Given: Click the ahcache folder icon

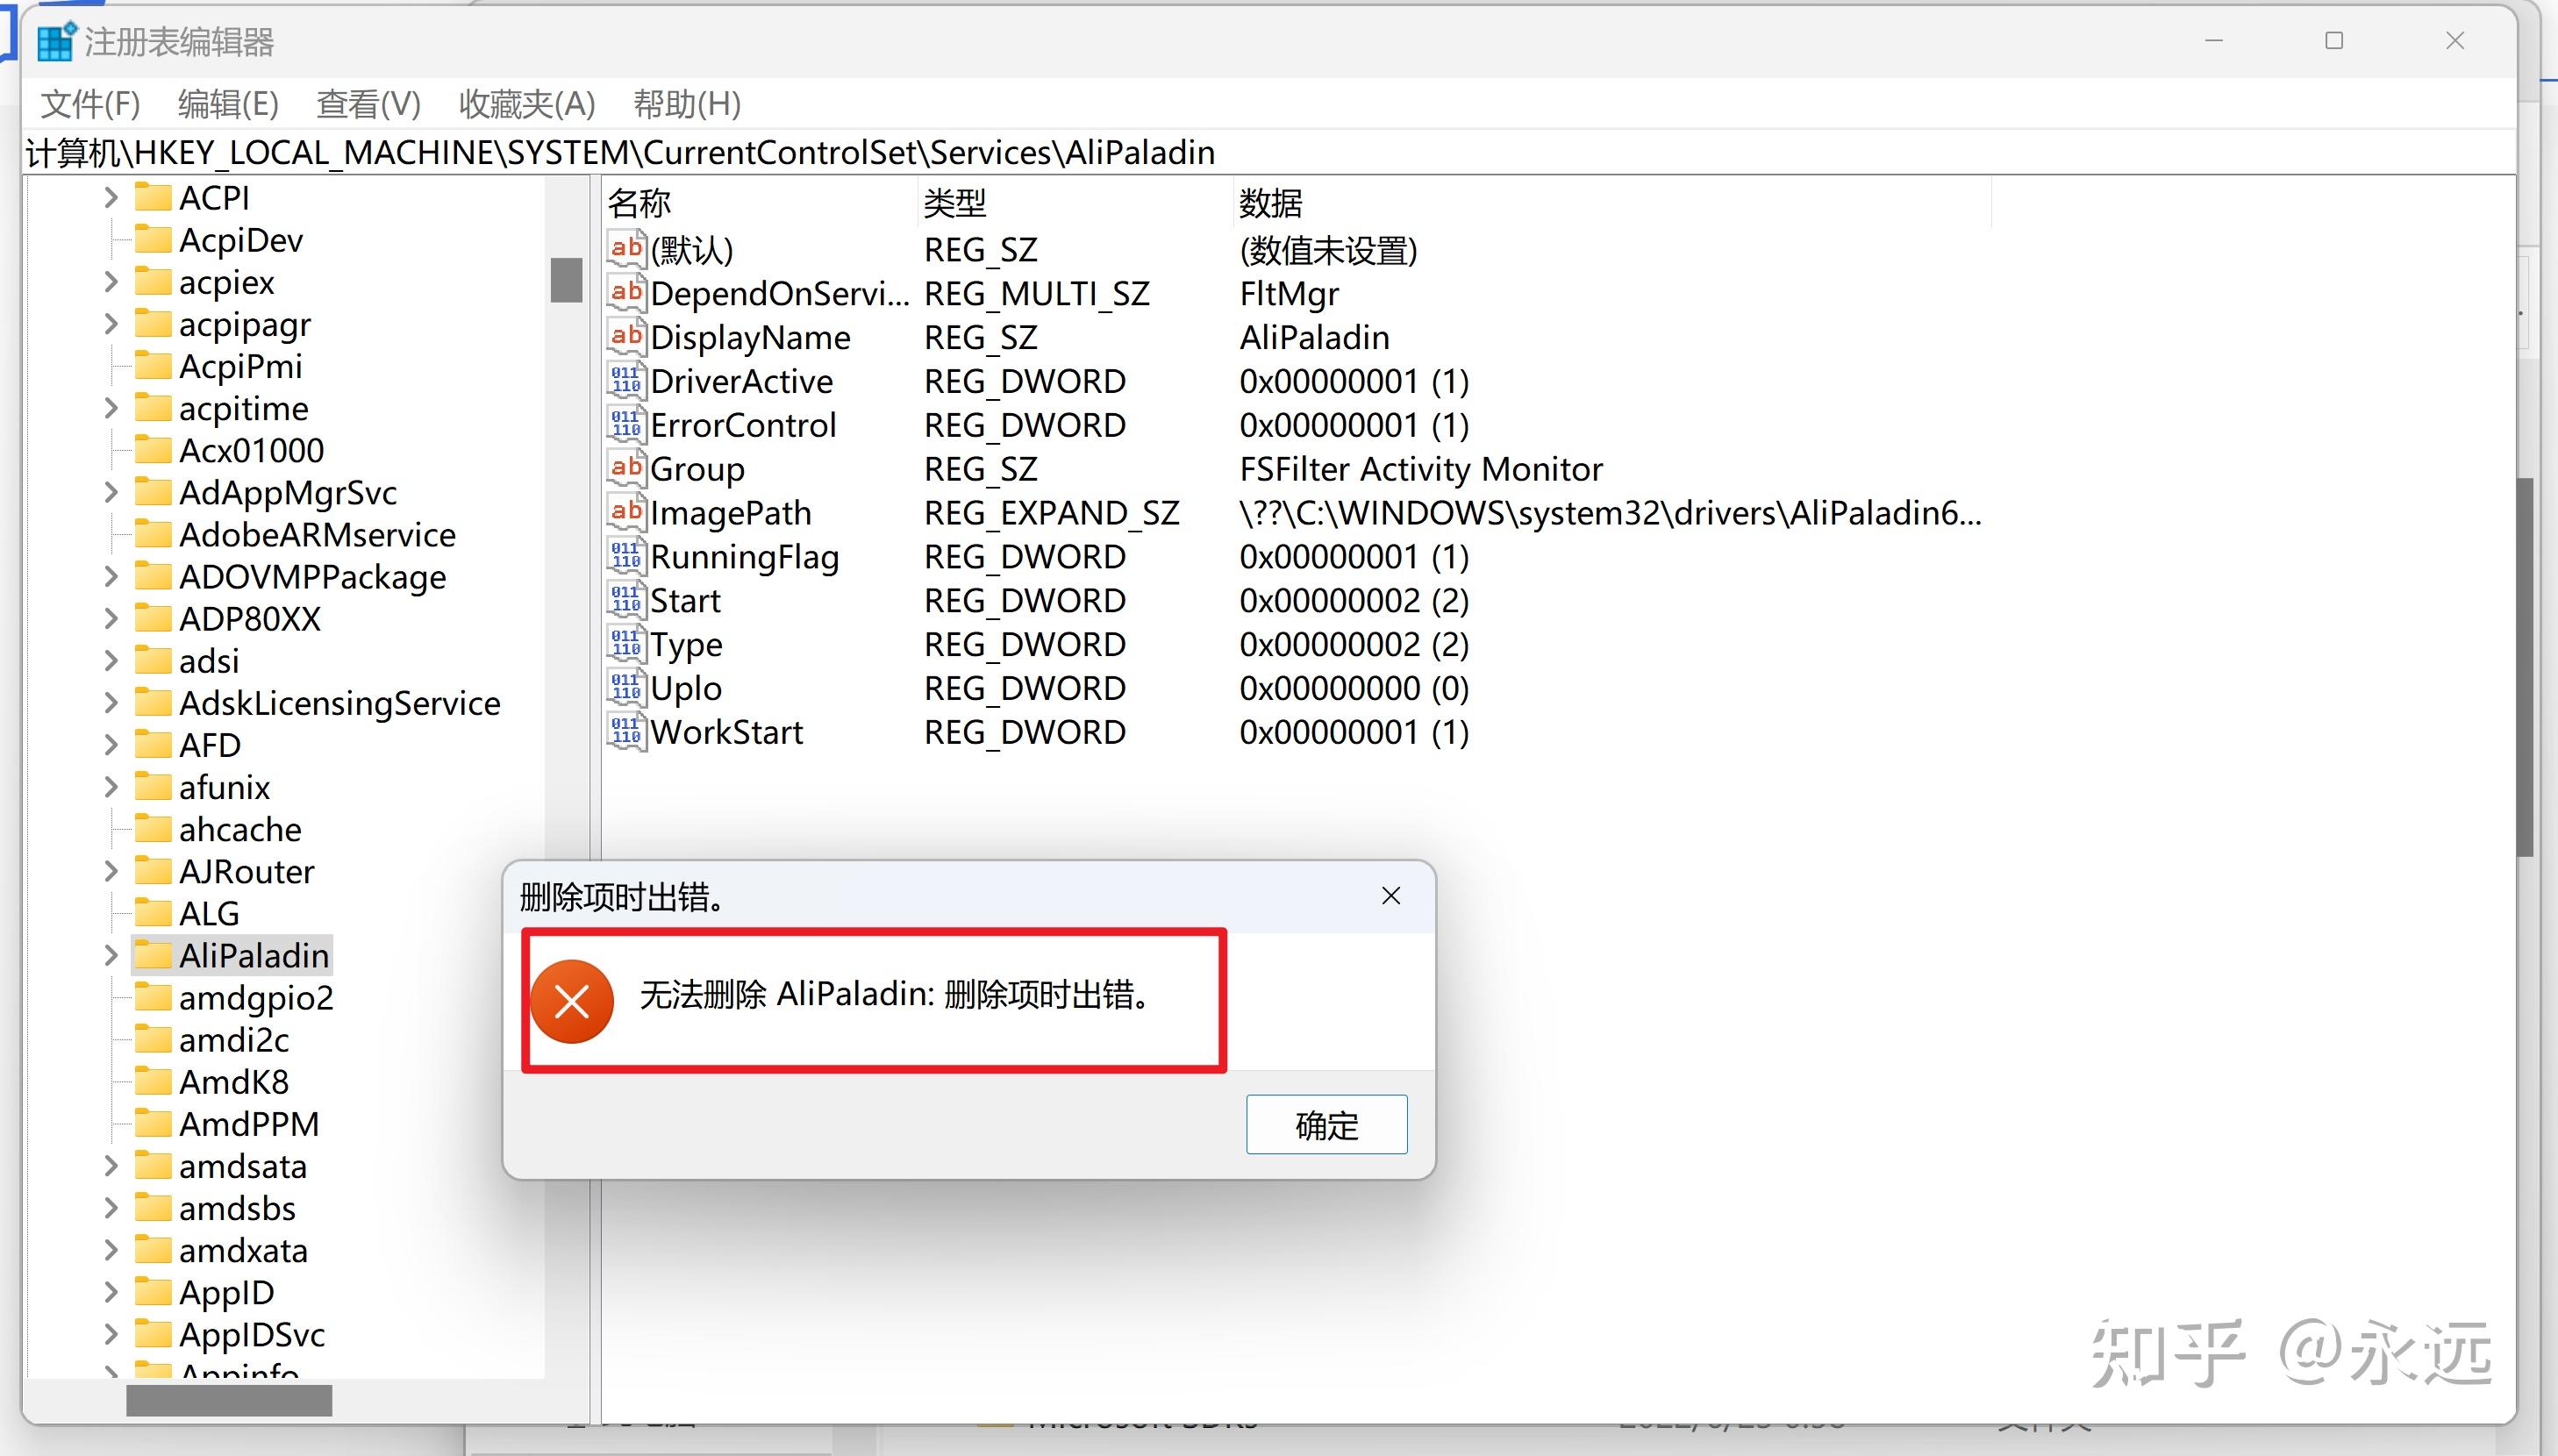Looking at the screenshot, I should [153, 829].
